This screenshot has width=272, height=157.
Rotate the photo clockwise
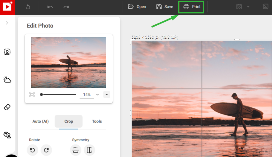tap(46, 150)
